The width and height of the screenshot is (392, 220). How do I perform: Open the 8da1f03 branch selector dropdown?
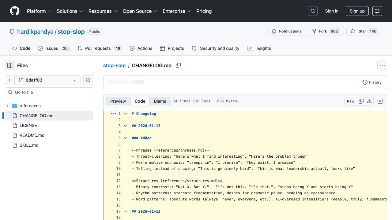point(48,80)
